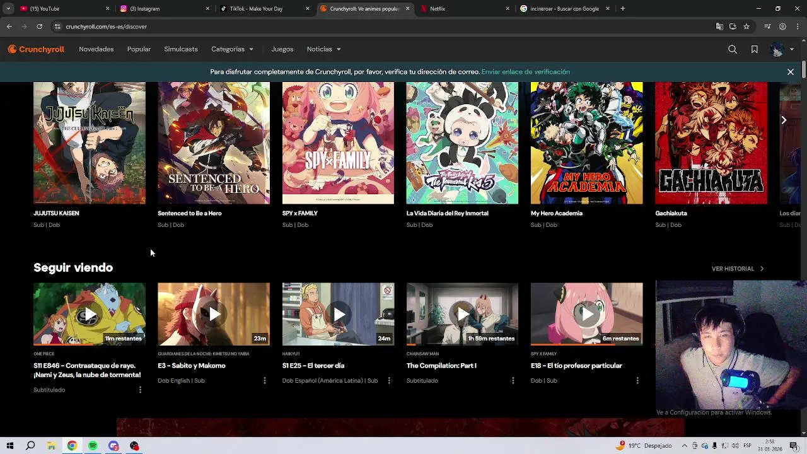Image resolution: width=807 pixels, height=454 pixels.
Task: Click S11 E846 Contraataque de rayo title
Action: pyautogui.click(x=87, y=370)
